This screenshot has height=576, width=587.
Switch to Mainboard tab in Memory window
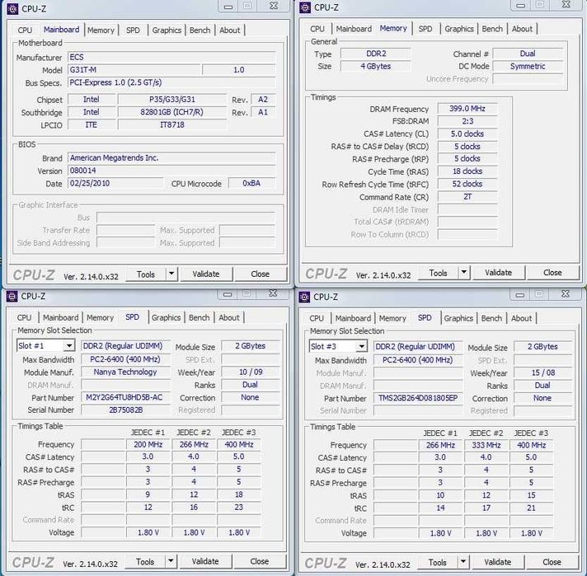point(354,29)
